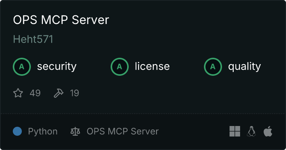Click the OPS MCP Server license text in footer

tap(123, 132)
